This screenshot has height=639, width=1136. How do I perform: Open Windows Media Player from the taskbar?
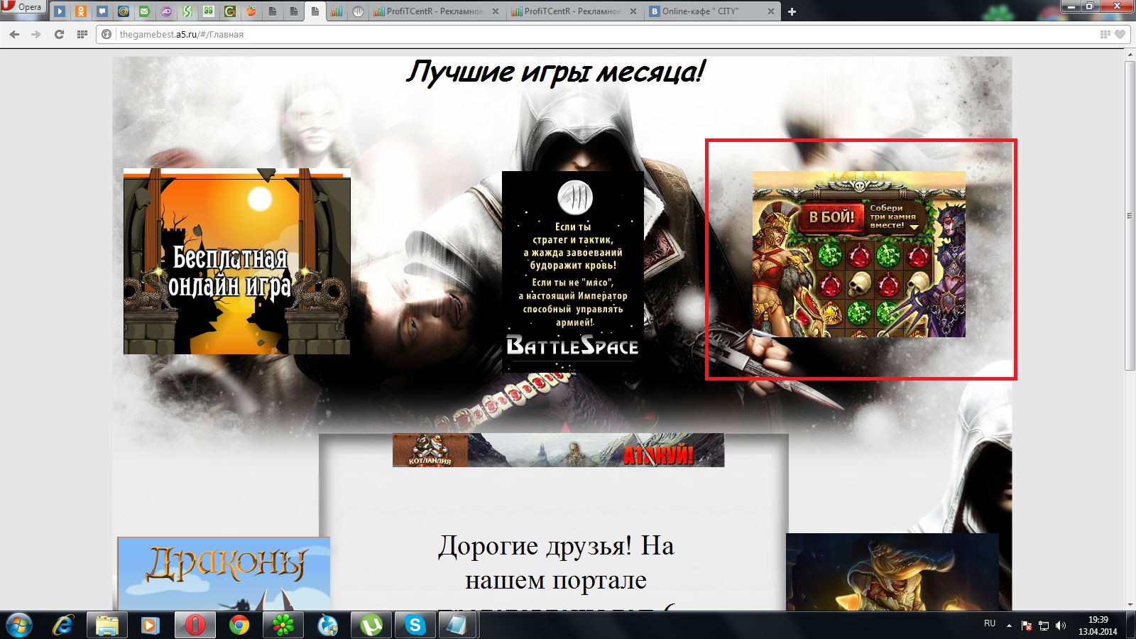tap(150, 626)
